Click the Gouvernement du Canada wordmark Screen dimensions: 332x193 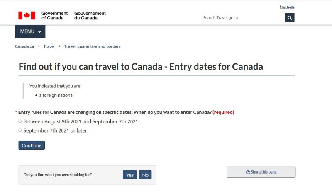tap(90, 16)
